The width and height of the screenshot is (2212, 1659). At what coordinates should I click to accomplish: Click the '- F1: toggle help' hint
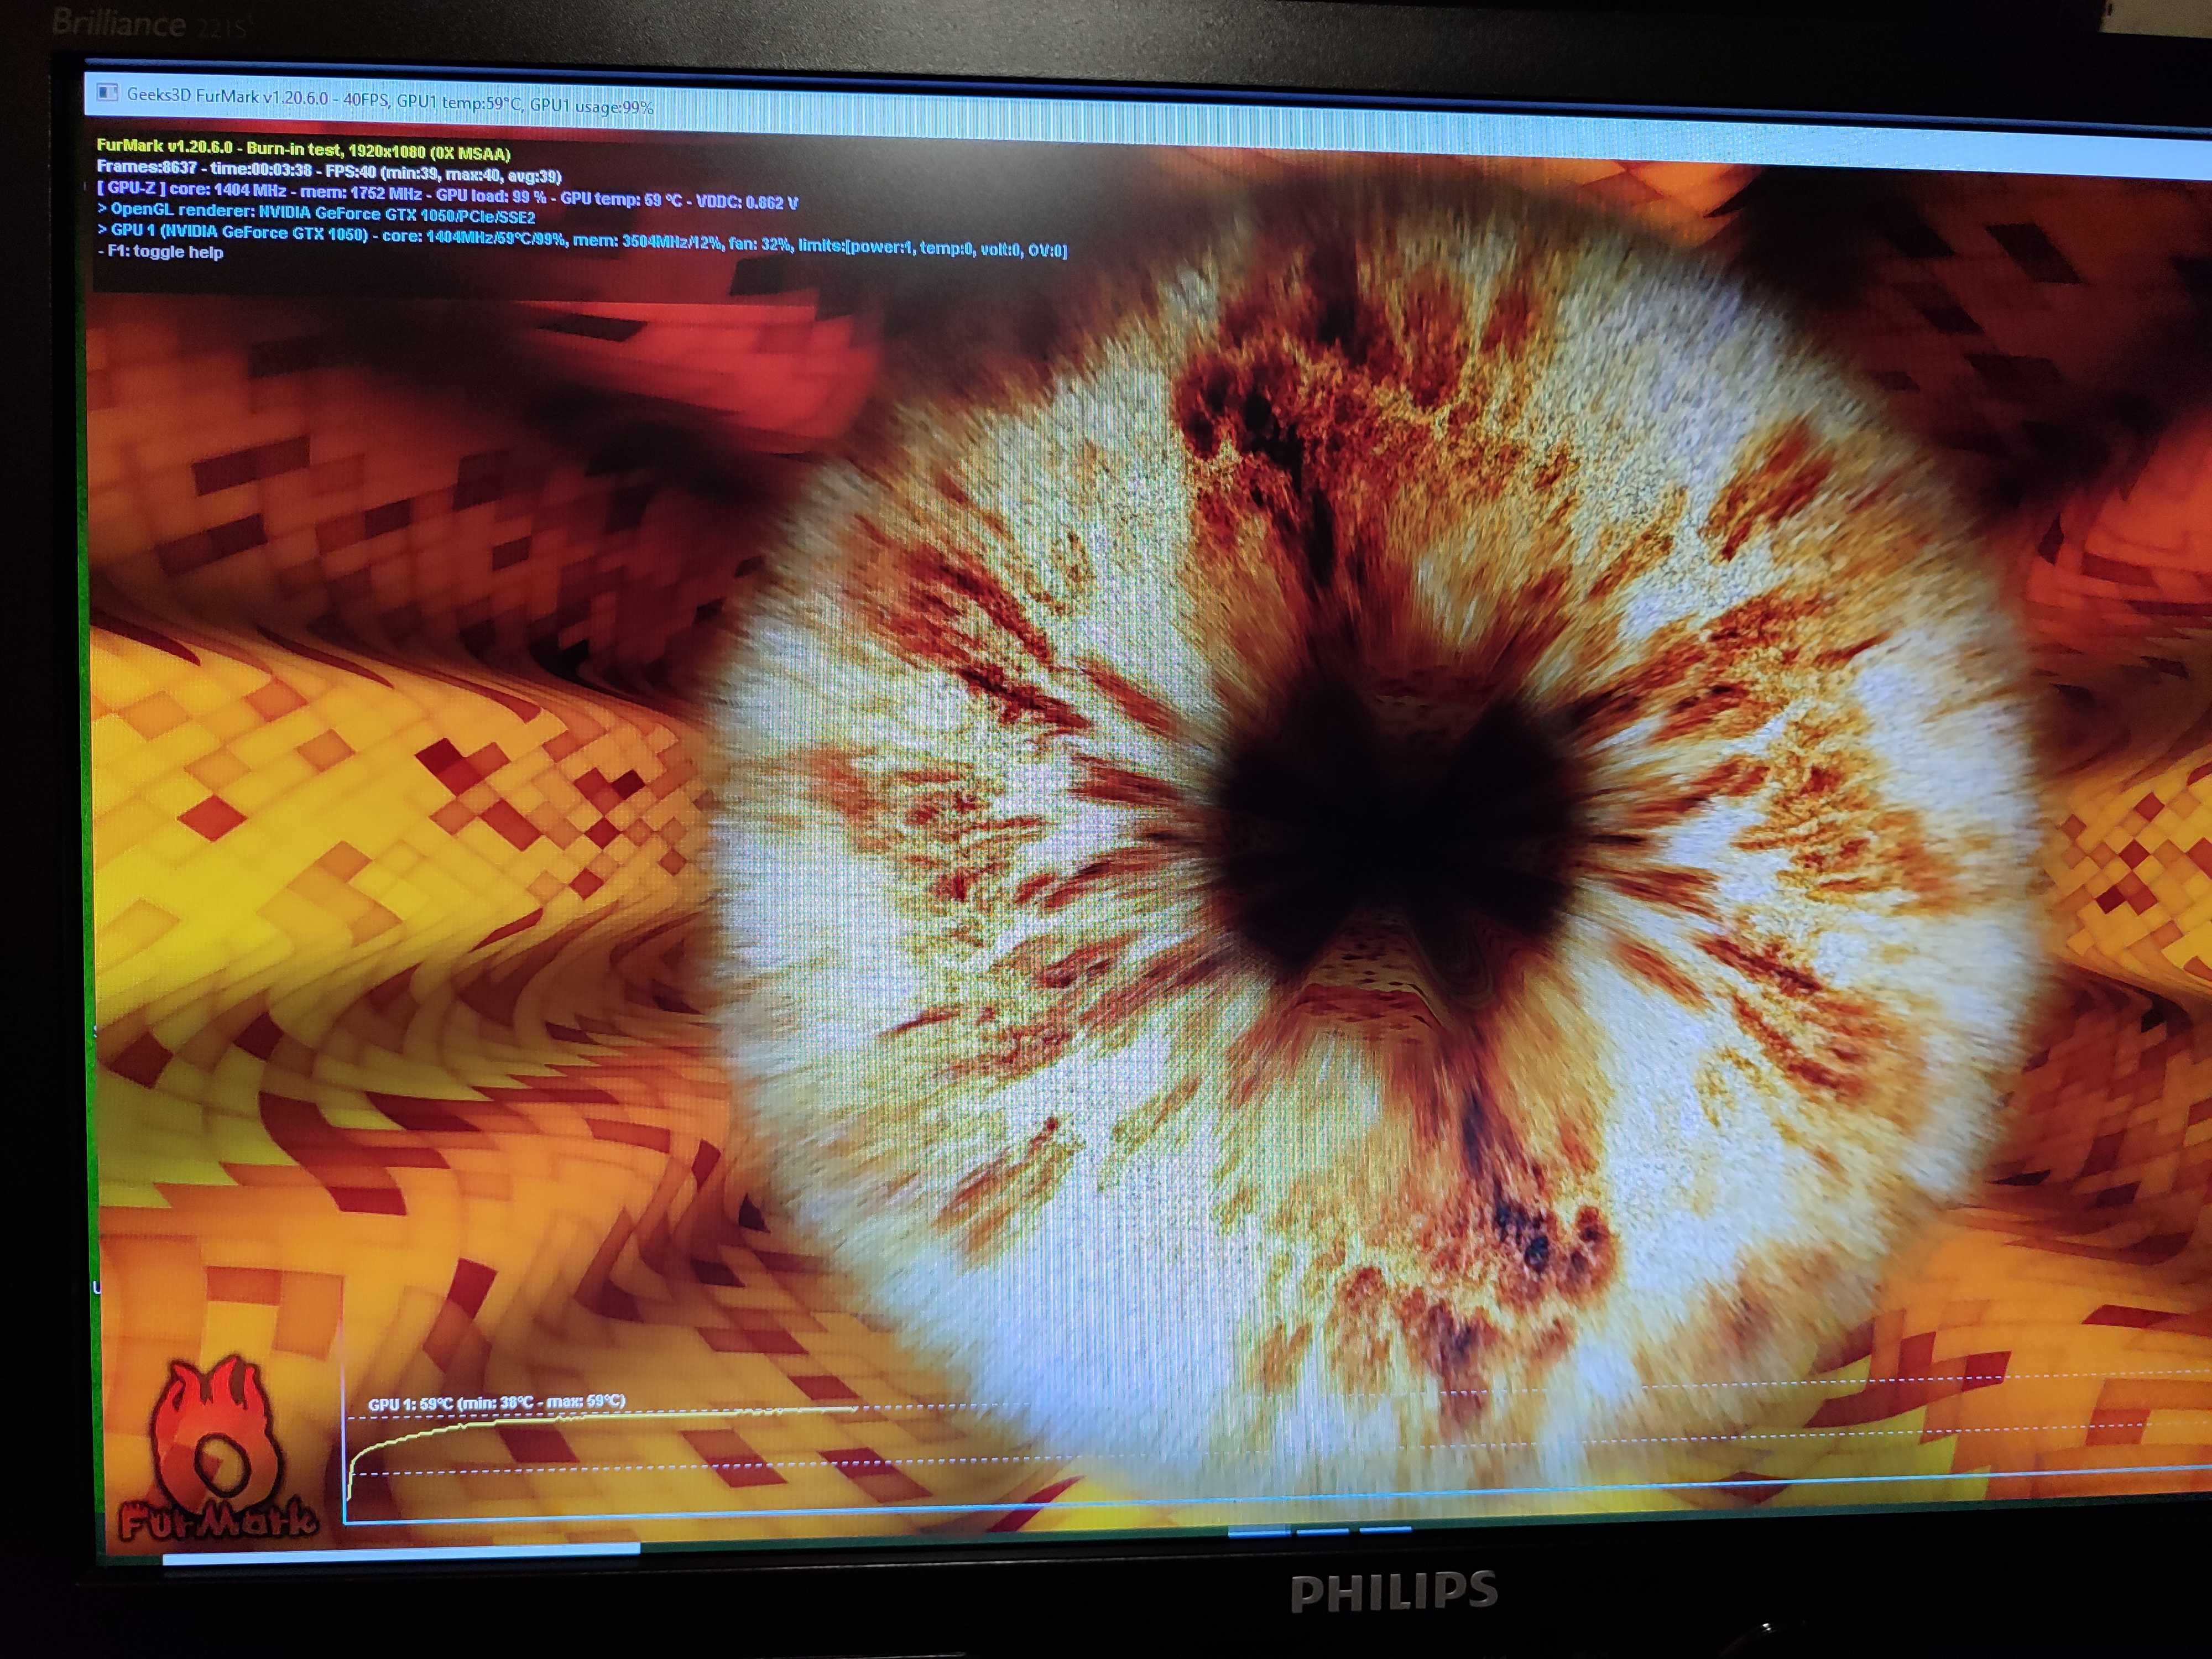(x=161, y=252)
